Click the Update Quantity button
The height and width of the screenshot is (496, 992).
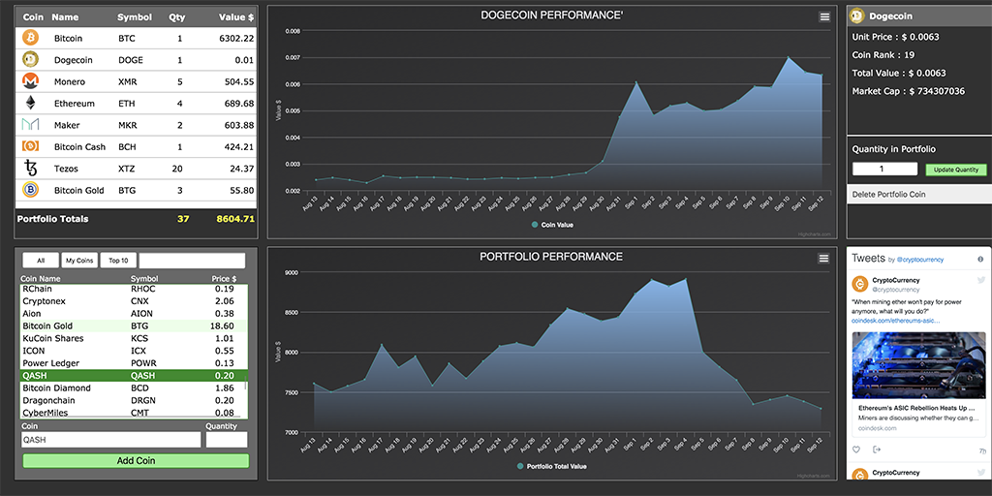[x=955, y=170]
